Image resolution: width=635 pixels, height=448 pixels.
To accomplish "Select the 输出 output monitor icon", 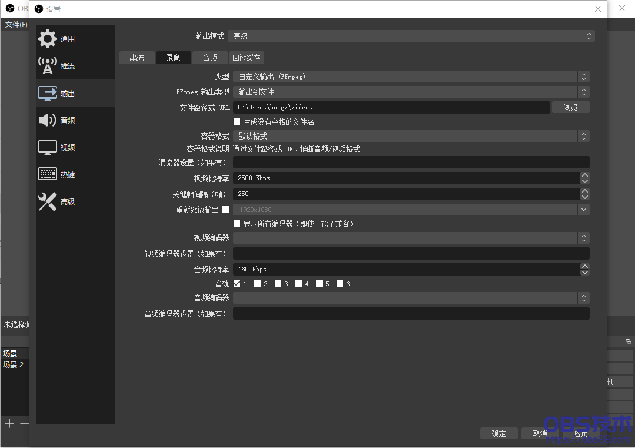I will [x=48, y=93].
